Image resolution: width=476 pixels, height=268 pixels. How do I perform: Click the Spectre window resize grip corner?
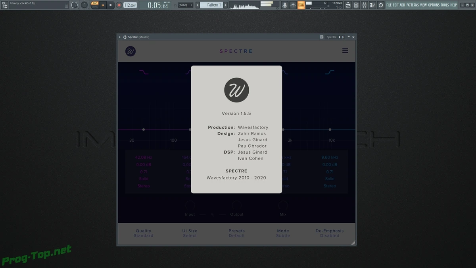353,242
